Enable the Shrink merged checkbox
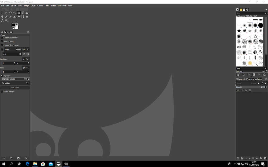 click(2, 92)
